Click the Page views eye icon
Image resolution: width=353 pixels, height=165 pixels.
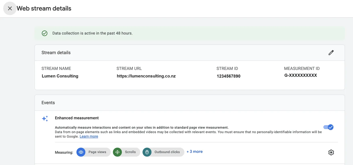(x=81, y=152)
